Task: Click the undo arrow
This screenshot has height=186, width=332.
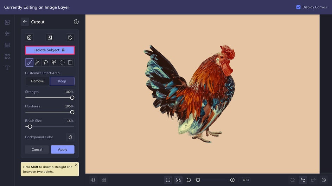Action: point(303,180)
